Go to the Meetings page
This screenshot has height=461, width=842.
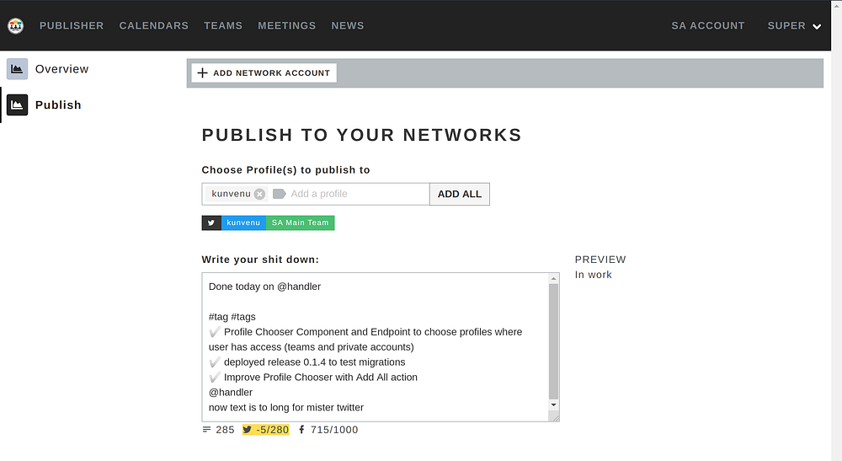click(x=286, y=26)
